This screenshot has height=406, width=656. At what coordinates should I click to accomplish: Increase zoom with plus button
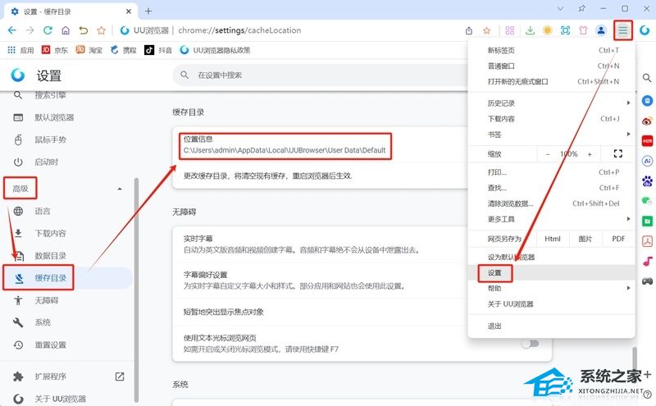pyautogui.click(x=590, y=154)
